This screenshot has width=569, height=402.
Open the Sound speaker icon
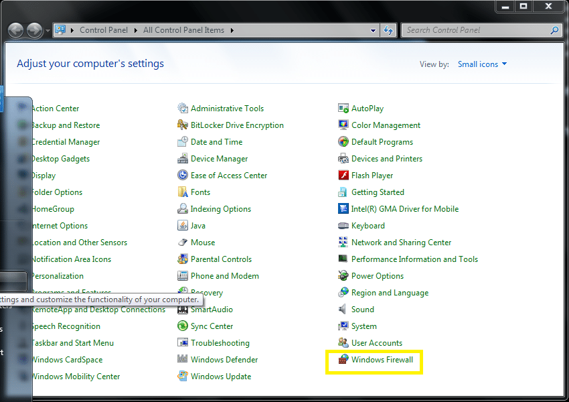pyautogui.click(x=343, y=309)
